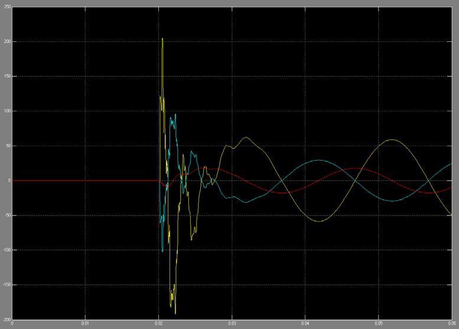
Task: Click the y-axis tick label 250
Action: click(7, 6)
